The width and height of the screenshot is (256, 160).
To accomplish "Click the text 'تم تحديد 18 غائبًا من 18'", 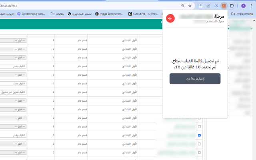I will pos(195,67).
